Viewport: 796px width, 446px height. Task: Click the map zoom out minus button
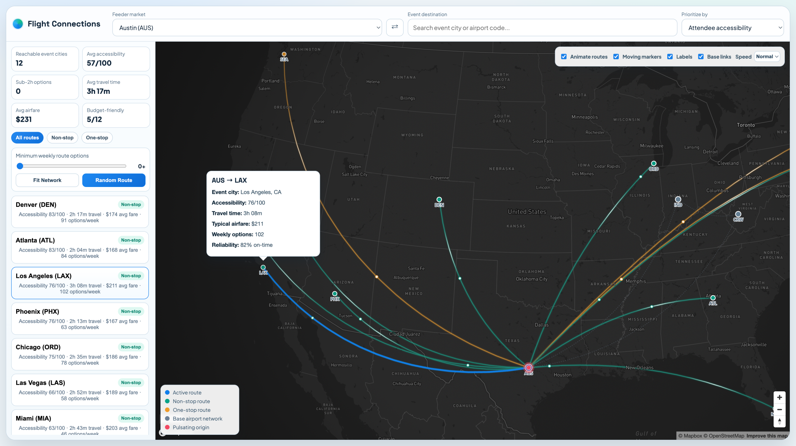(779, 409)
